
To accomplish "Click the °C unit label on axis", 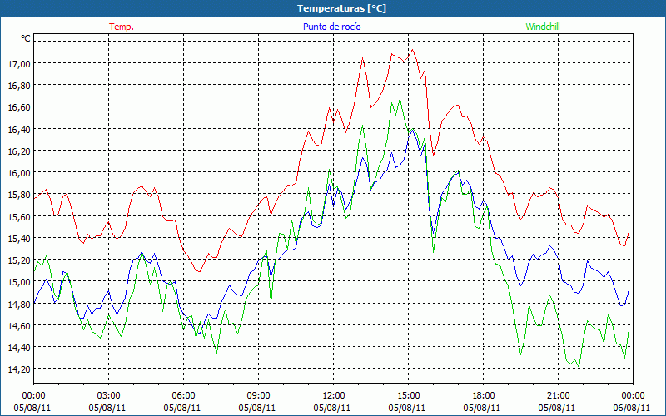I will click(26, 38).
